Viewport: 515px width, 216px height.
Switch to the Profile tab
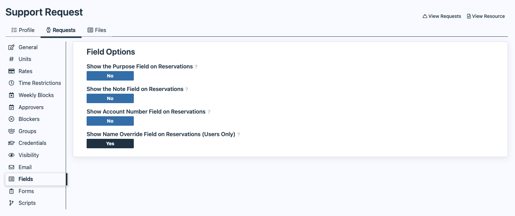pos(23,30)
